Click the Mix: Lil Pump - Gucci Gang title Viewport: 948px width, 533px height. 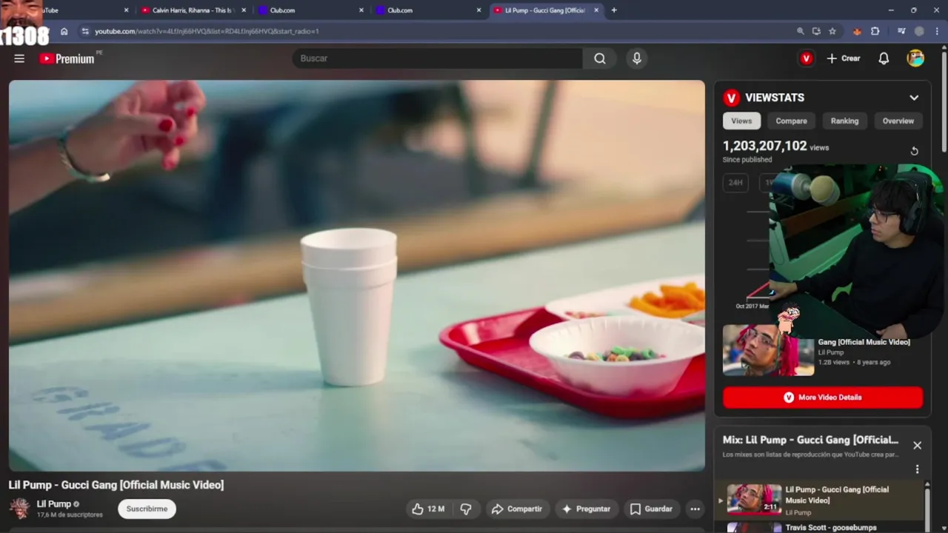pos(810,440)
